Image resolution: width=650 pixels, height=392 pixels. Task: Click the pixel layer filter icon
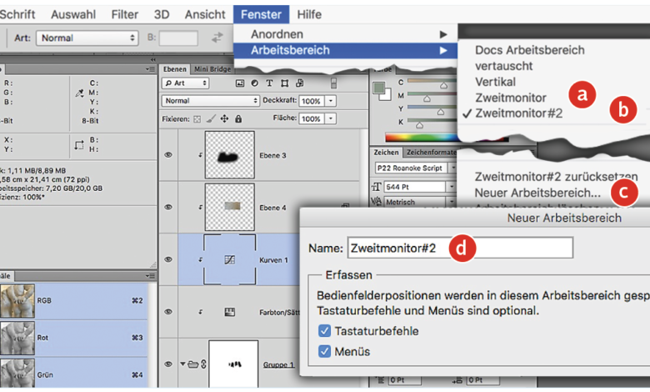(x=240, y=83)
